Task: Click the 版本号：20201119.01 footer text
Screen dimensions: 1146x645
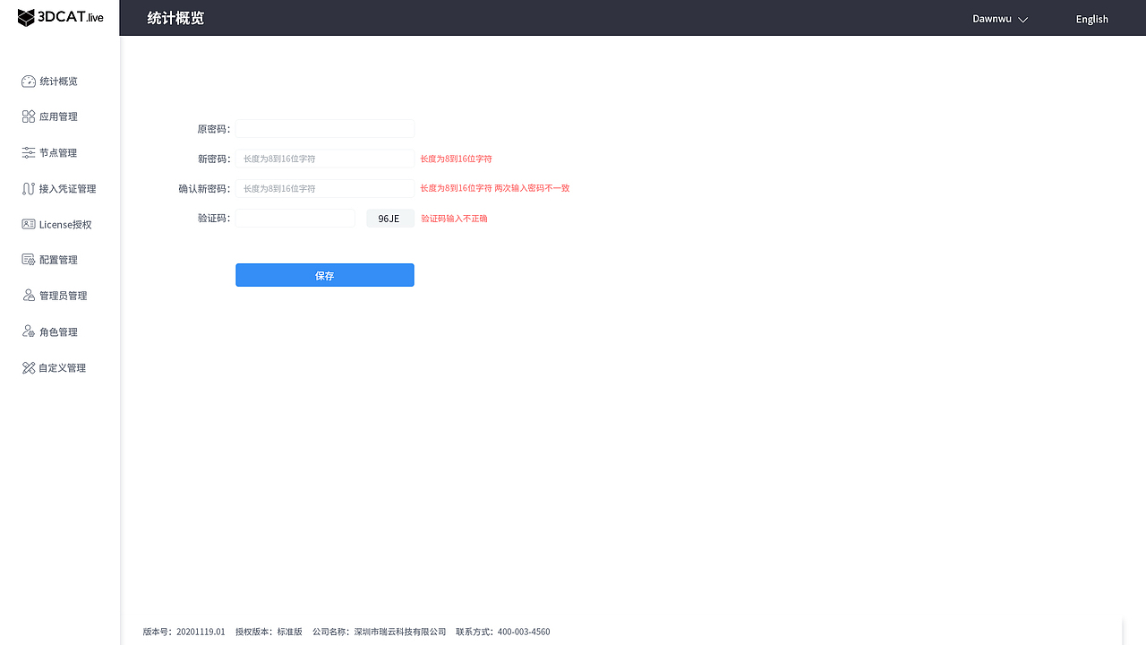Action: pos(184,632)
